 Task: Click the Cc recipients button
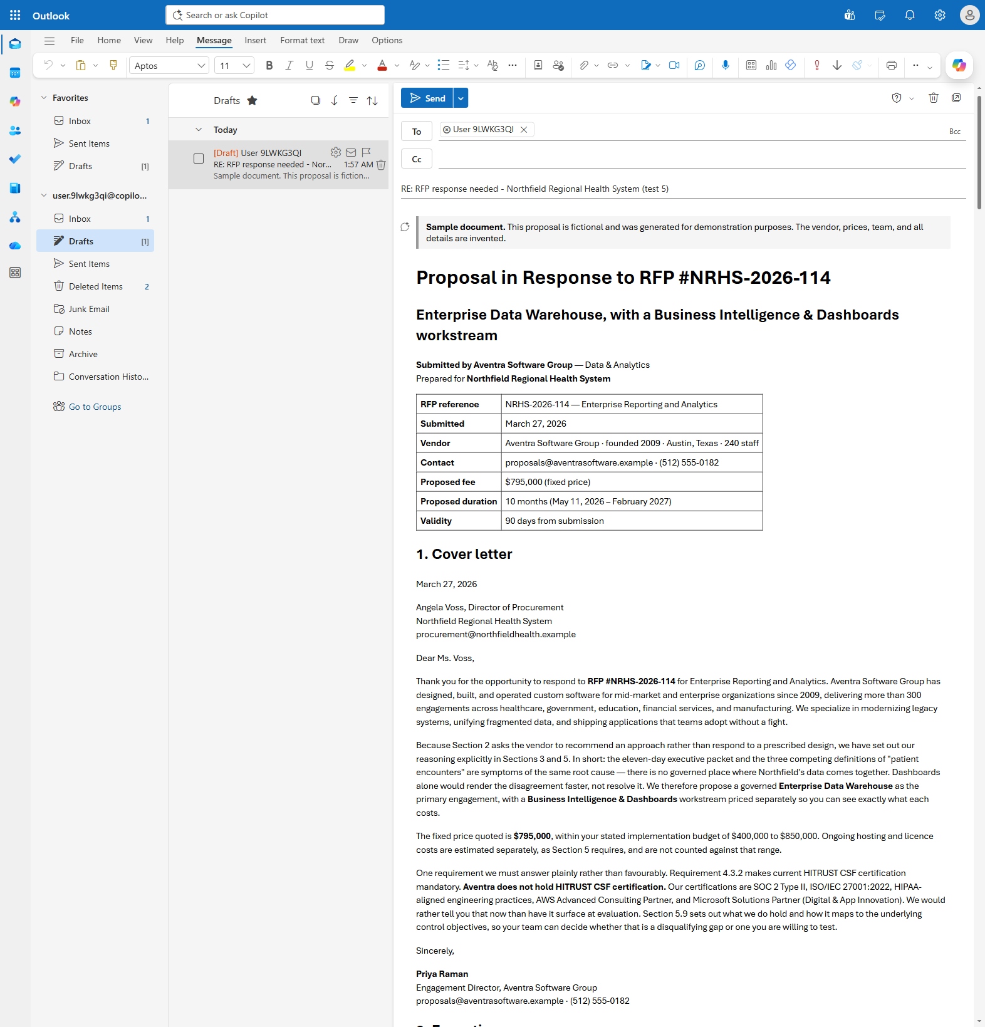[x=417, y=159]
